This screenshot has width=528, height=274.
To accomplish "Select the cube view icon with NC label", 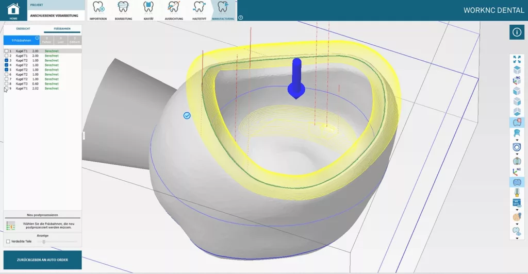I will coord(517,81).
